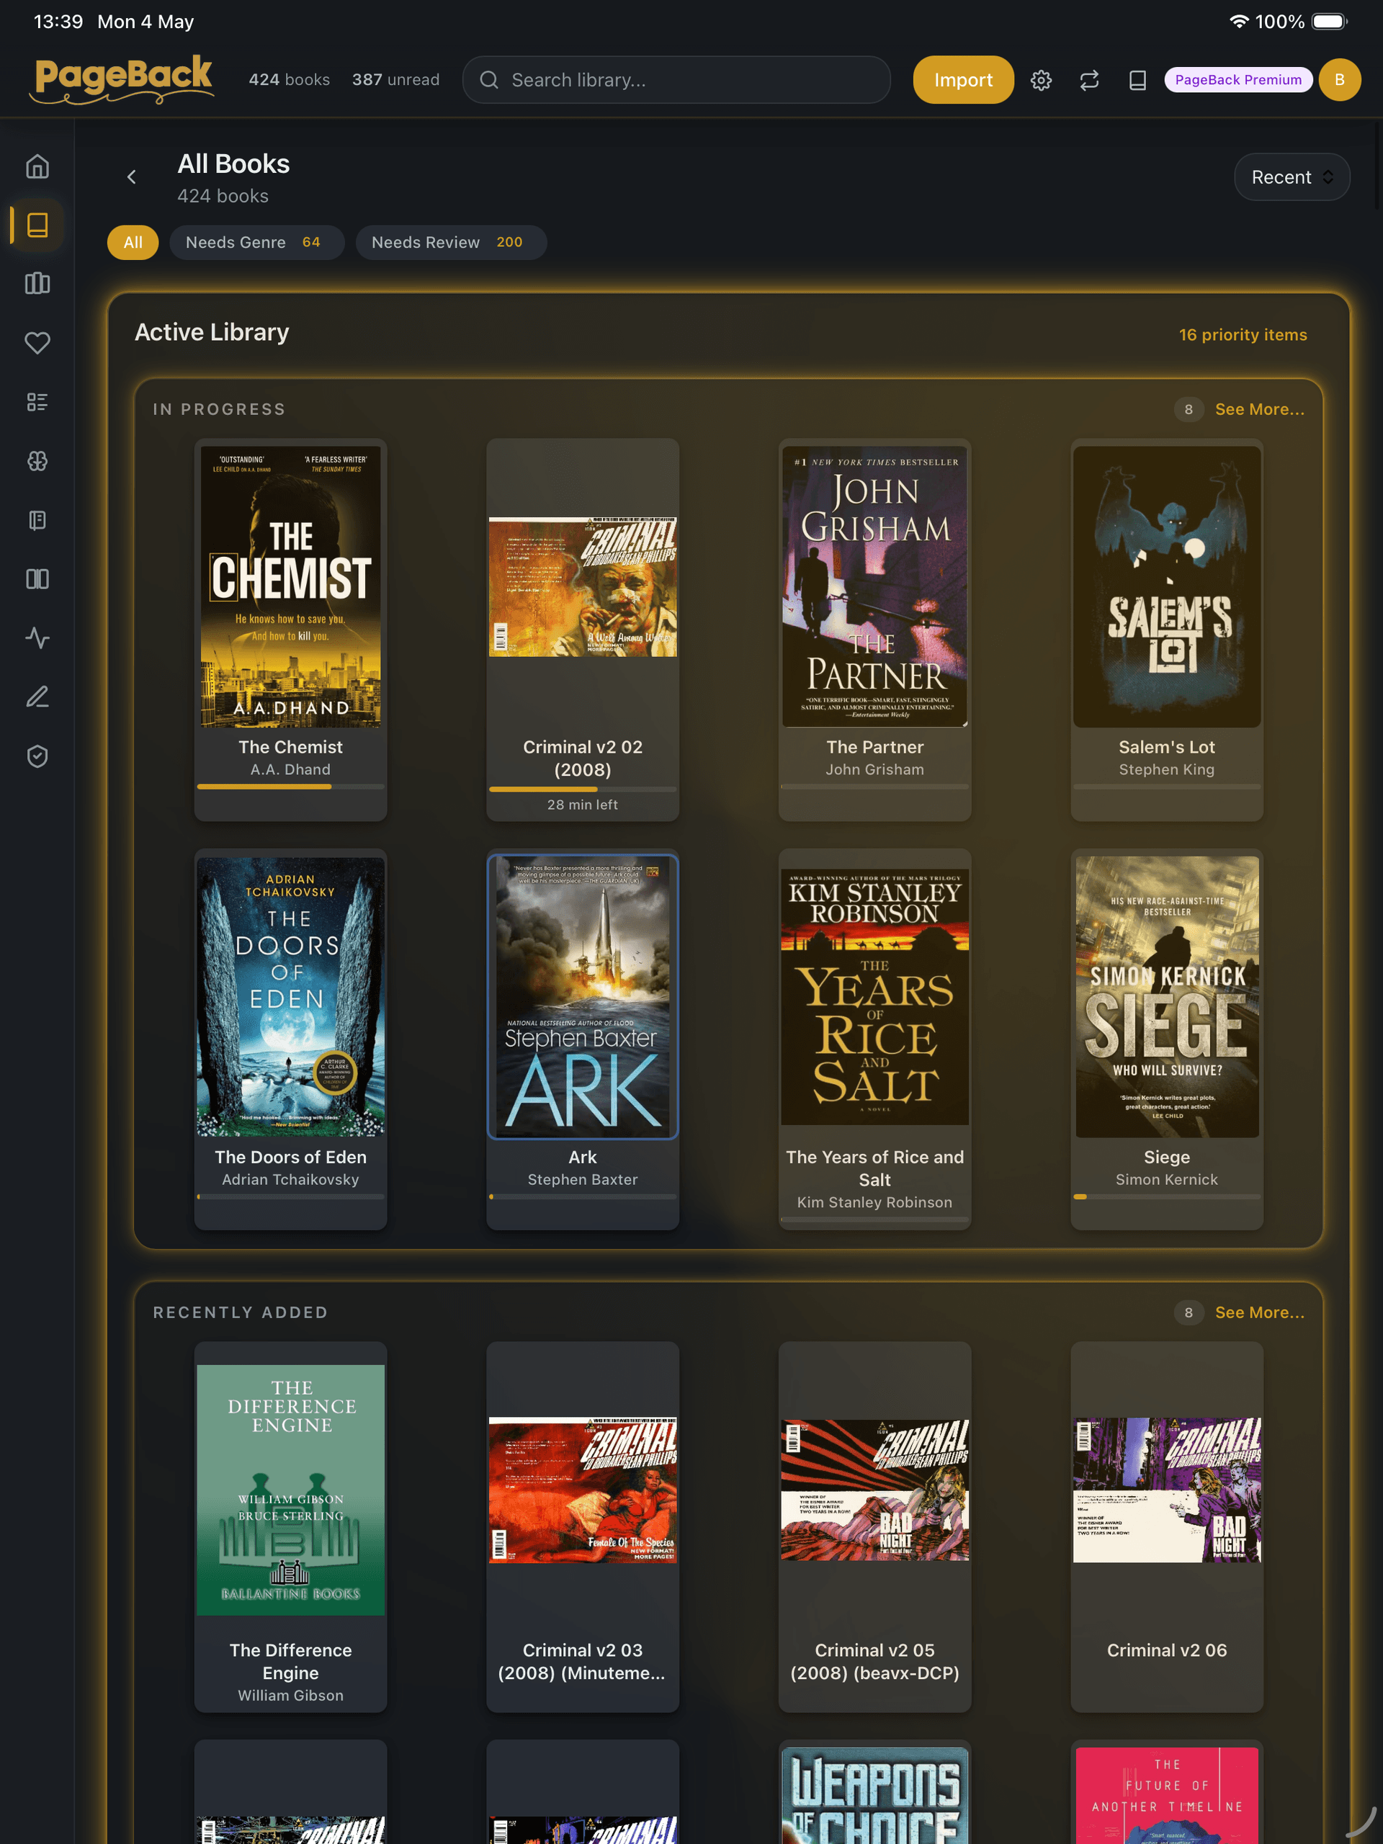Open the shield check sidebar icon
The image size is (1383, 1844).
37,756
